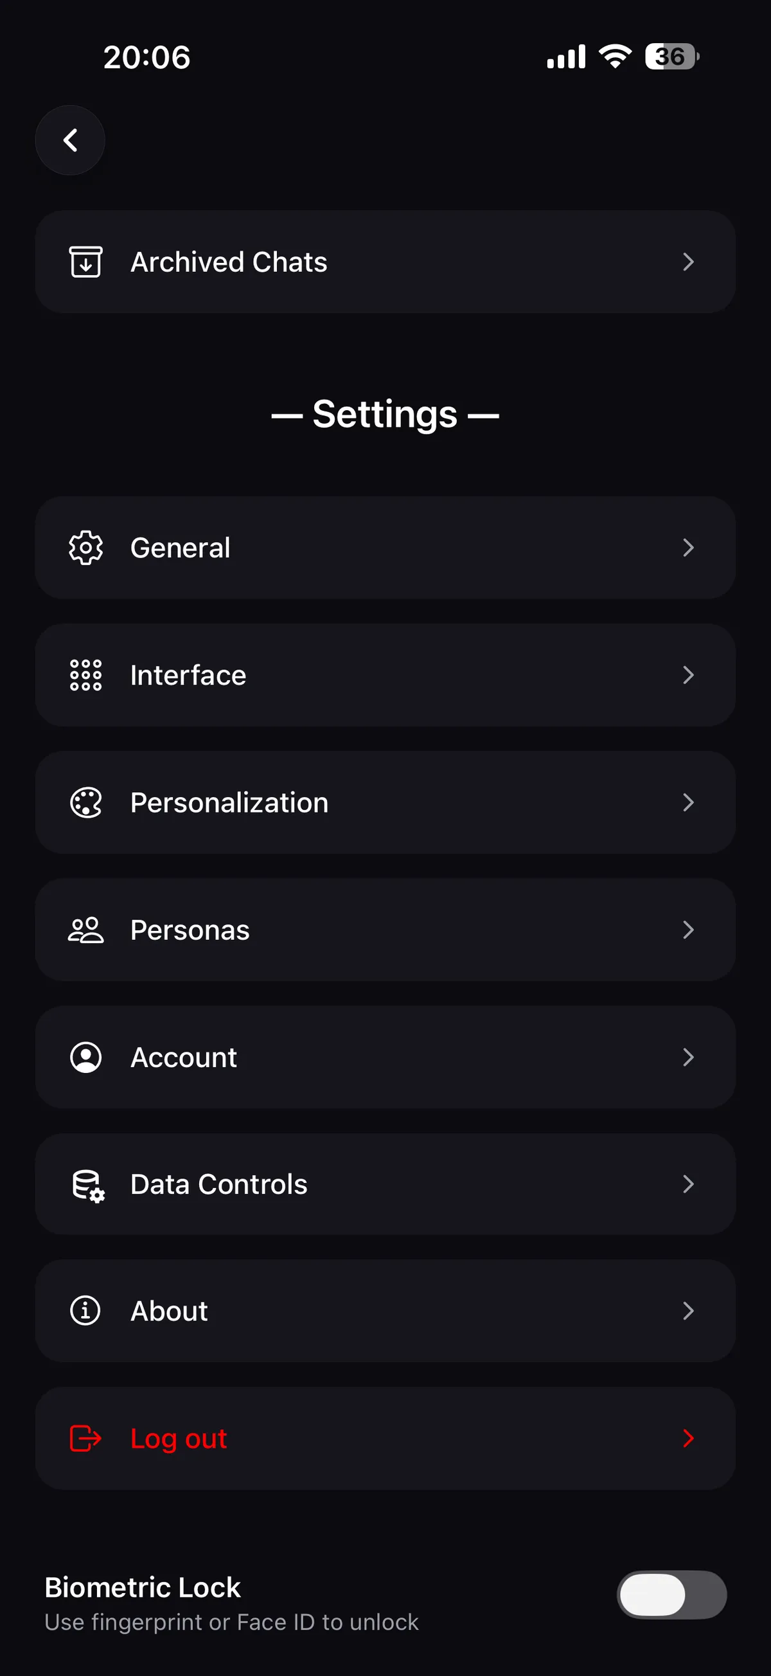Click the Account profile icon
The height and width of the screenshot is (1676, 771).
click(86, 1058)
